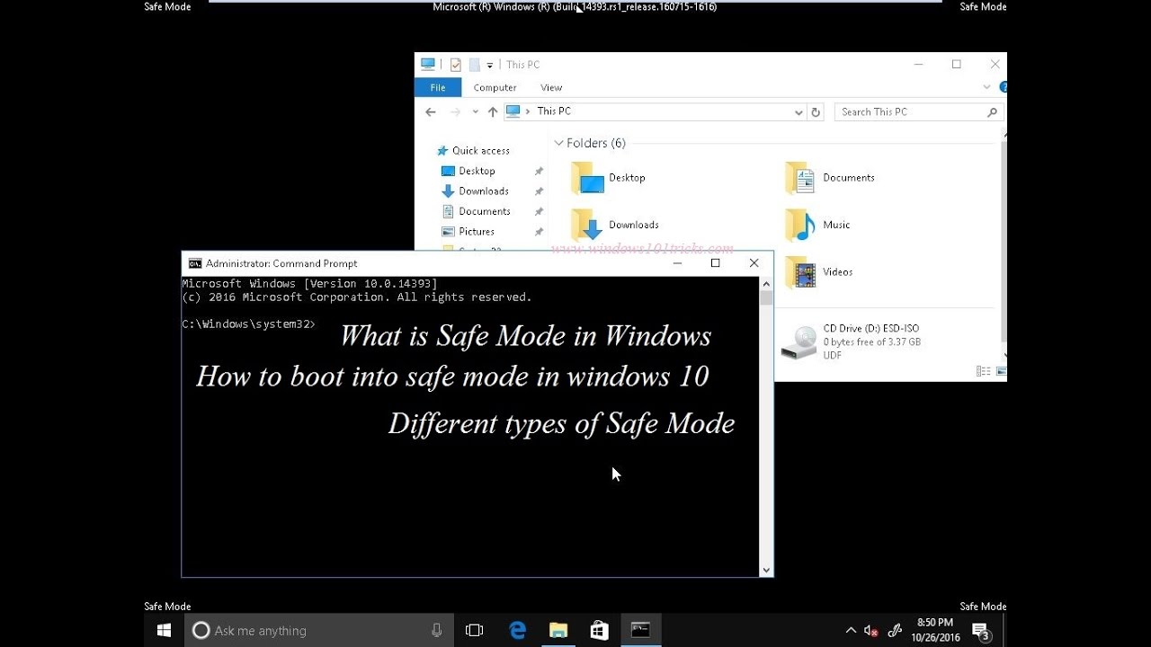Show hidden system tray icons

[x=851, y=631]
